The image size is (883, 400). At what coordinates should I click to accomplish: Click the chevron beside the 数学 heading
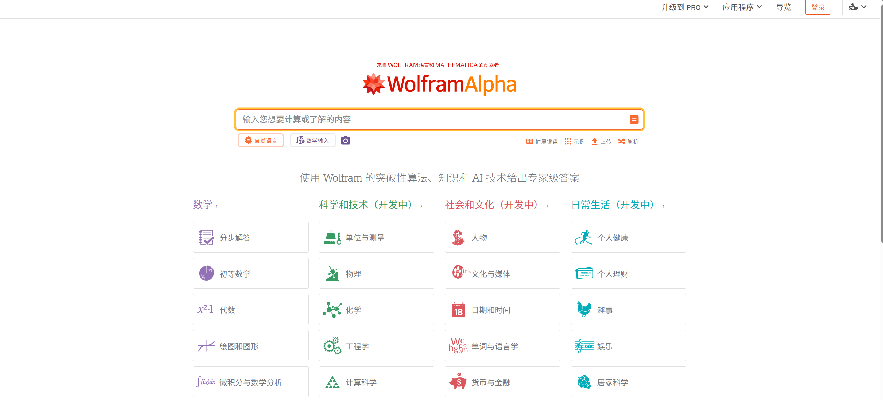216,206
